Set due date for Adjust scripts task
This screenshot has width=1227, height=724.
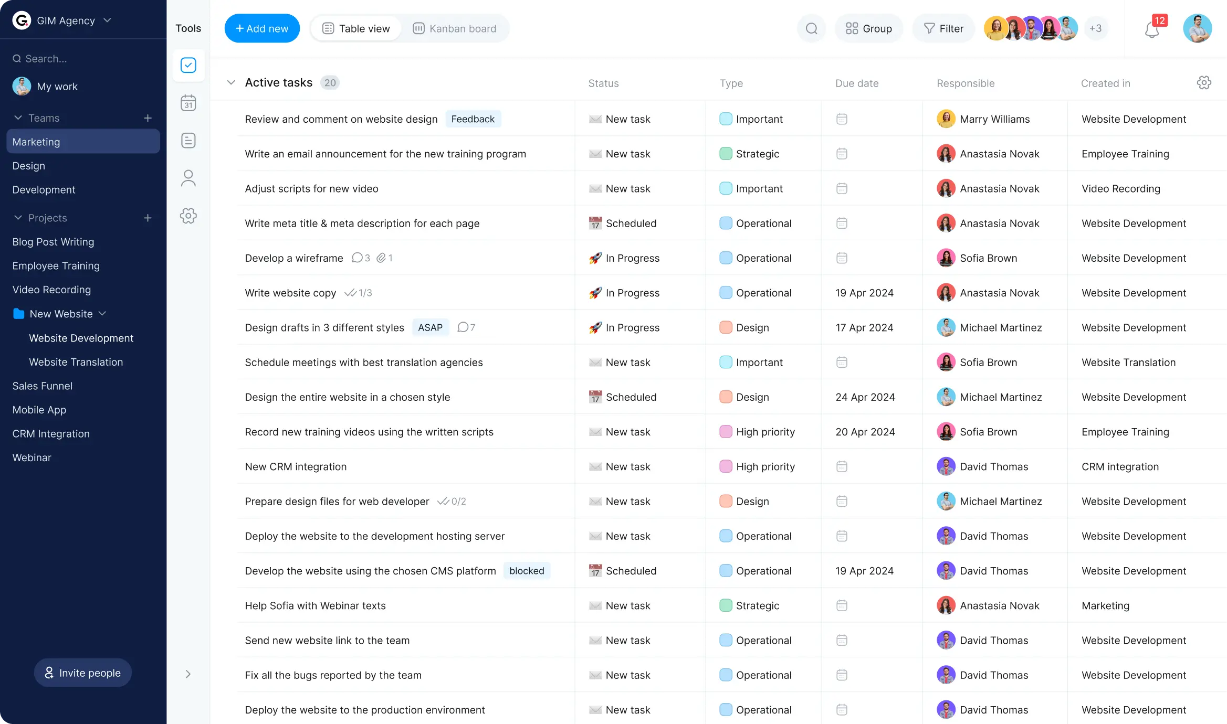[x=842, y=188]
